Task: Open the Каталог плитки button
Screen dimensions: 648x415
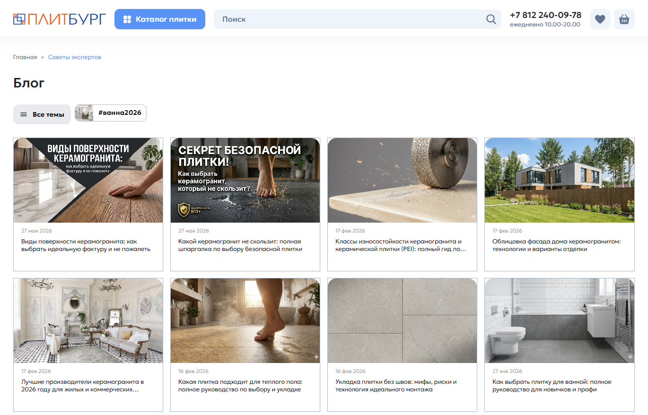Action: (x=160, y=19)
